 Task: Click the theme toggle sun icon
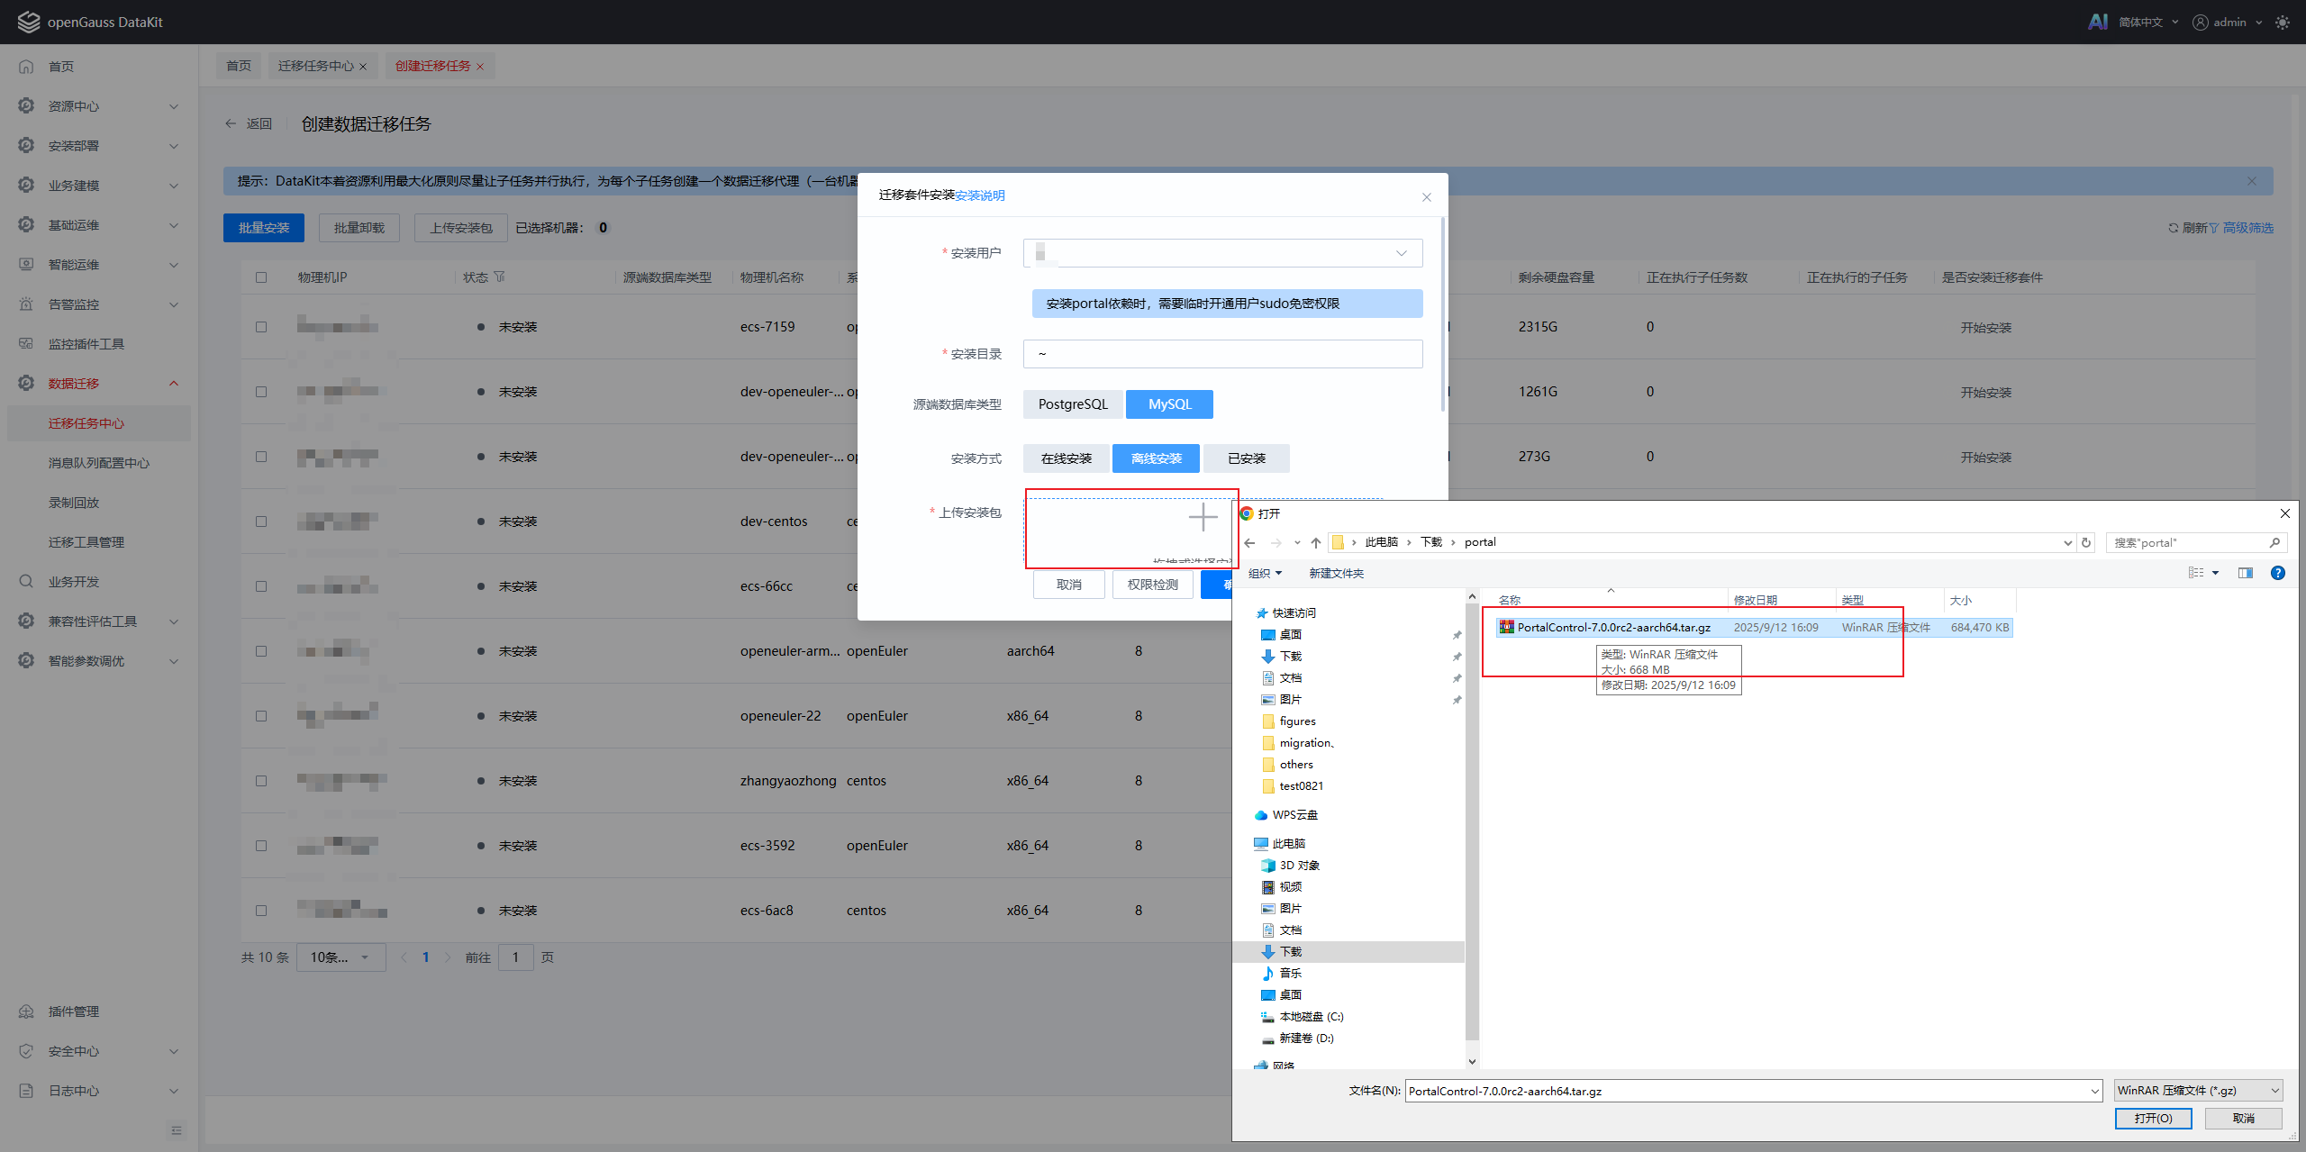2282,23
